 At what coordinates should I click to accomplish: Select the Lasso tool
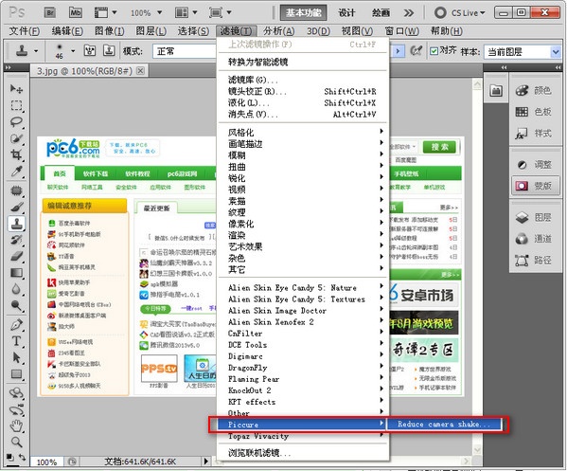16,122
